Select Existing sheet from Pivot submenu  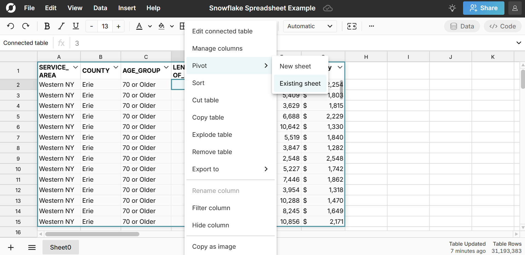(300, 83)
